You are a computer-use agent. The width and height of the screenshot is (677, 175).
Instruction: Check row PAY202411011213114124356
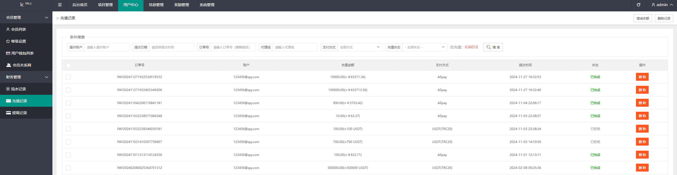pyautogui.click(x=68, y=155)
